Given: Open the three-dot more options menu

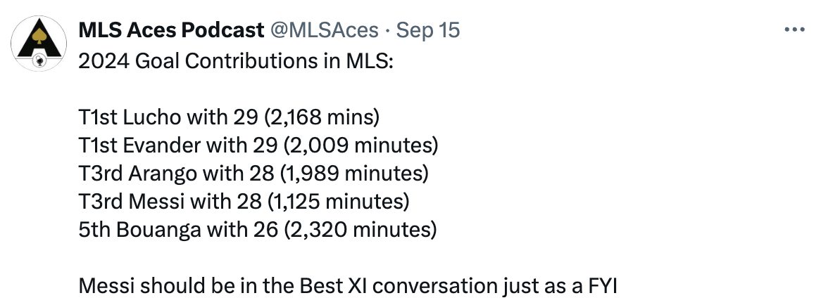Looking at the screenshot, I should click(794, 30).
